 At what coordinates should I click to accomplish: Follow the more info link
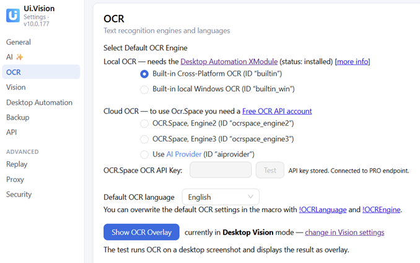[x=352, y=61]
